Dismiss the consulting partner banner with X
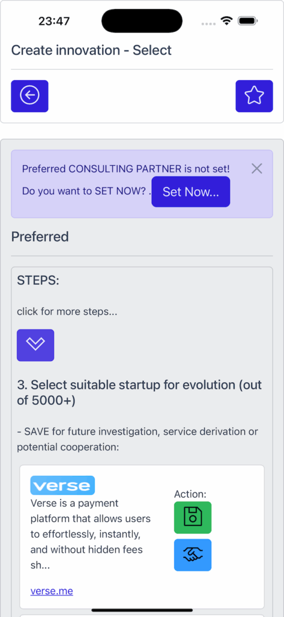The width and height of the screenshot is (284, 617). tap(257, 169)
